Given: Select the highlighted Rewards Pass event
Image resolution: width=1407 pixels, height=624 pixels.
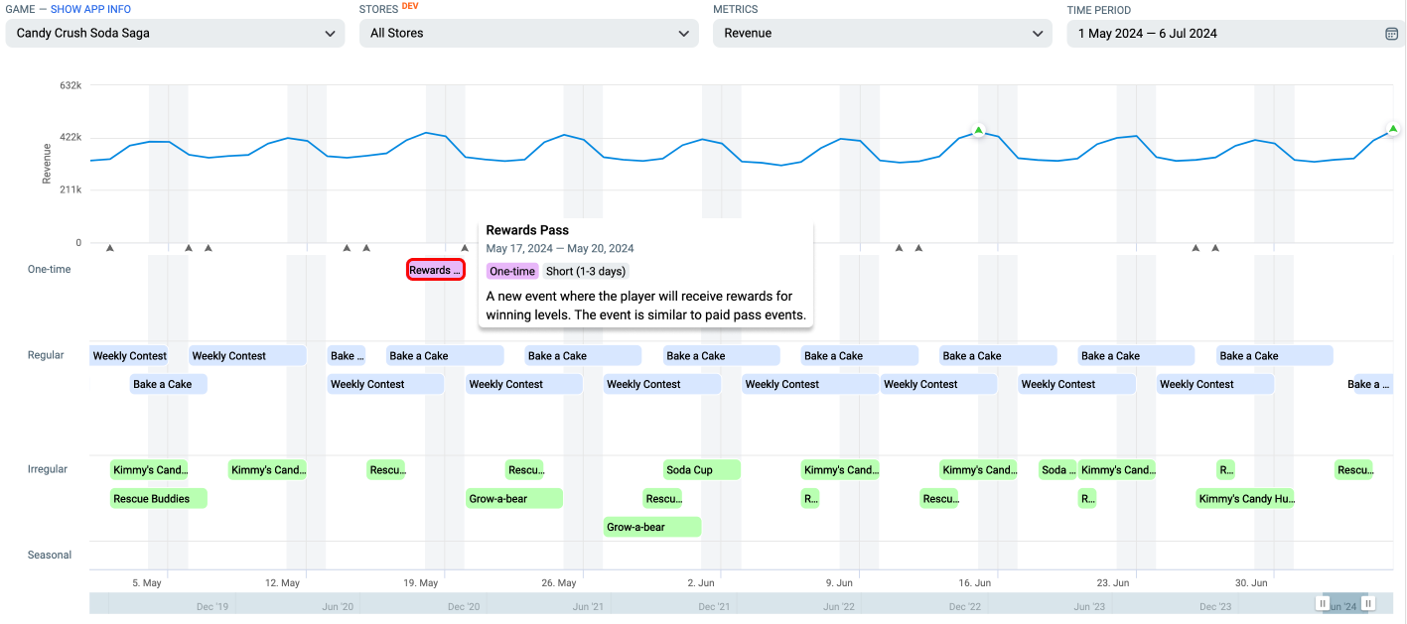Looking at the screenshot, I should click(436, 270).
